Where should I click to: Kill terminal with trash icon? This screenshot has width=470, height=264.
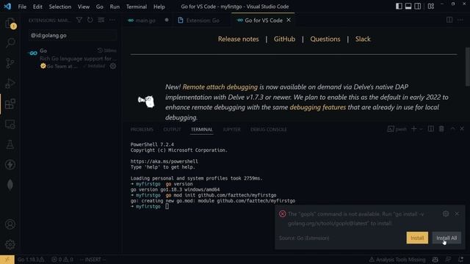[x=441, y=129]
